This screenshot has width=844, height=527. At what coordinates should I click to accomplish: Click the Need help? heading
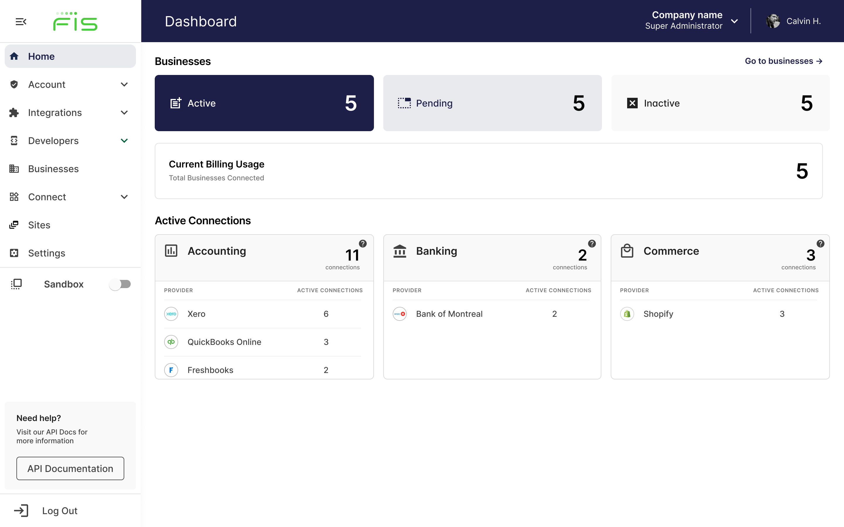(x=39, y=418)
